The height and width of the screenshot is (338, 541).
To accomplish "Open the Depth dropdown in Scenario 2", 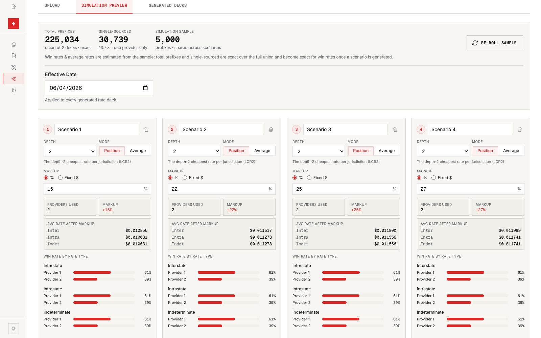I will [x=194, y=151].
